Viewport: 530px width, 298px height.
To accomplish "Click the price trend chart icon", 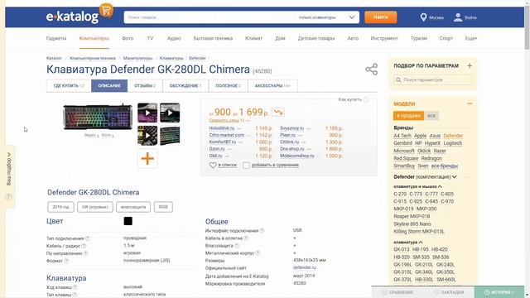I will [x=278, y=112].
